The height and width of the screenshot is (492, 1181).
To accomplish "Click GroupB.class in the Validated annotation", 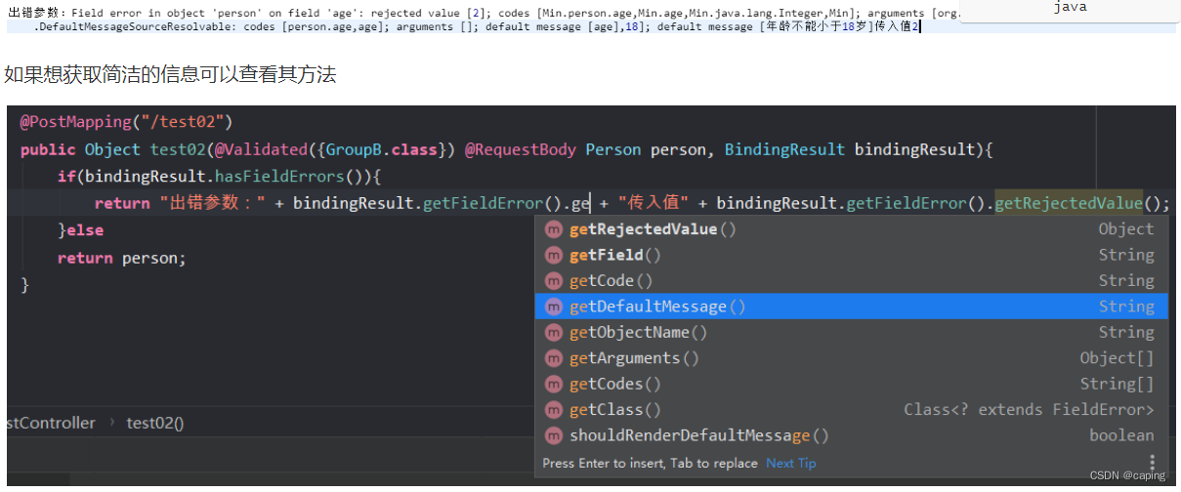I will 382,149.
